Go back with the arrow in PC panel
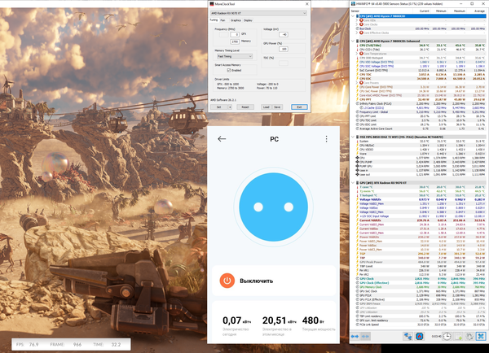The height and width of the screenshot is (353, 489). [222, 139]
